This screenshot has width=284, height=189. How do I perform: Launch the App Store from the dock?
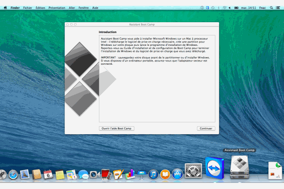coord(177,174)
